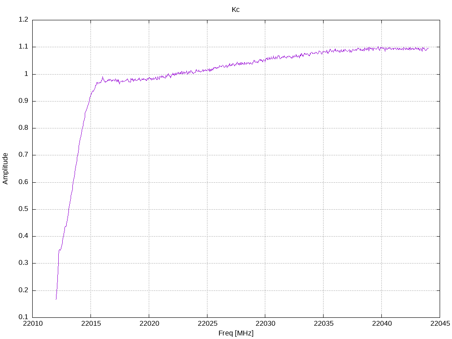Click y-axis tick label 1
452x339 pixels.
26,74
